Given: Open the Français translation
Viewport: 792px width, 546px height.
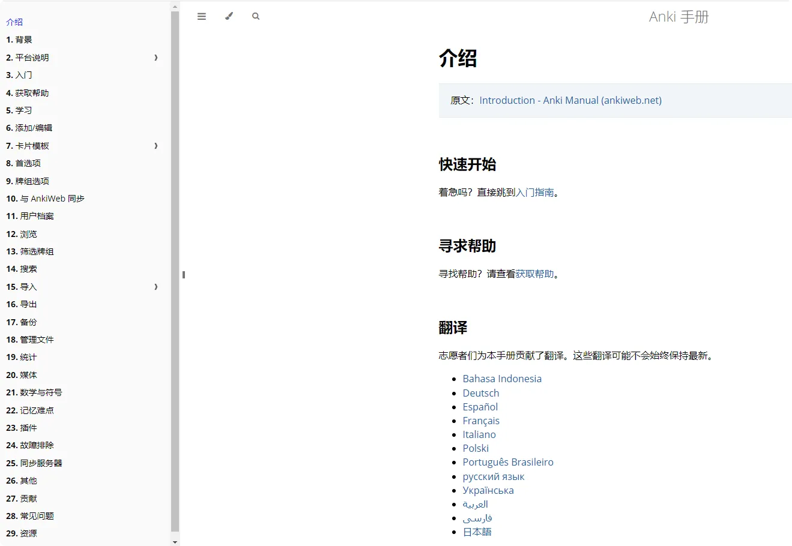Looking at the screenshot, I should (481, 421).
